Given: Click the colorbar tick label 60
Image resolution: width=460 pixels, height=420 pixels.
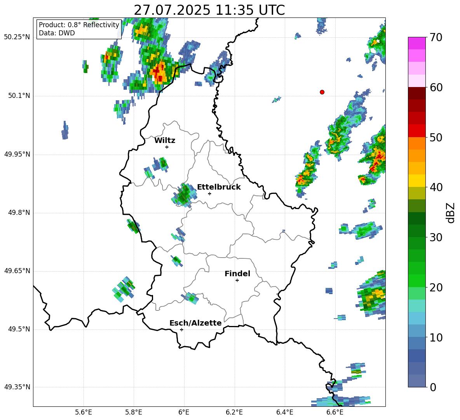Looking at the screenshot, I should [436, 87].
